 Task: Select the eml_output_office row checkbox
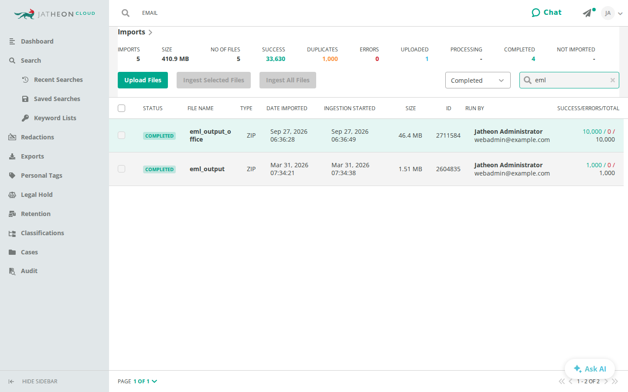click(x=122, y=135)
